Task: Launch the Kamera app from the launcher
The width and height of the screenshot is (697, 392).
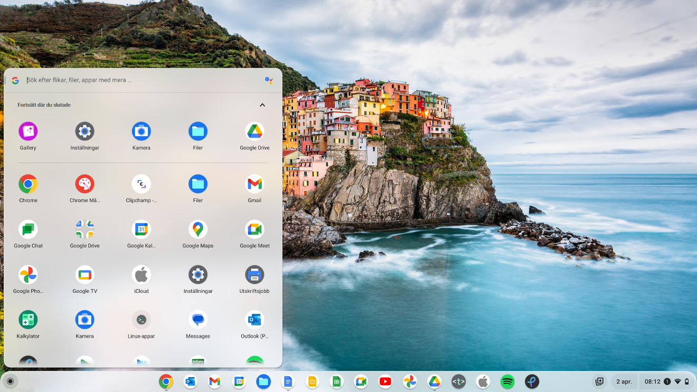Action: (141, 131)
